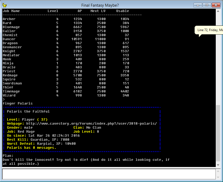Select the "Oracle" job name
Screen dimensions: 223x182
pos(9,67)
